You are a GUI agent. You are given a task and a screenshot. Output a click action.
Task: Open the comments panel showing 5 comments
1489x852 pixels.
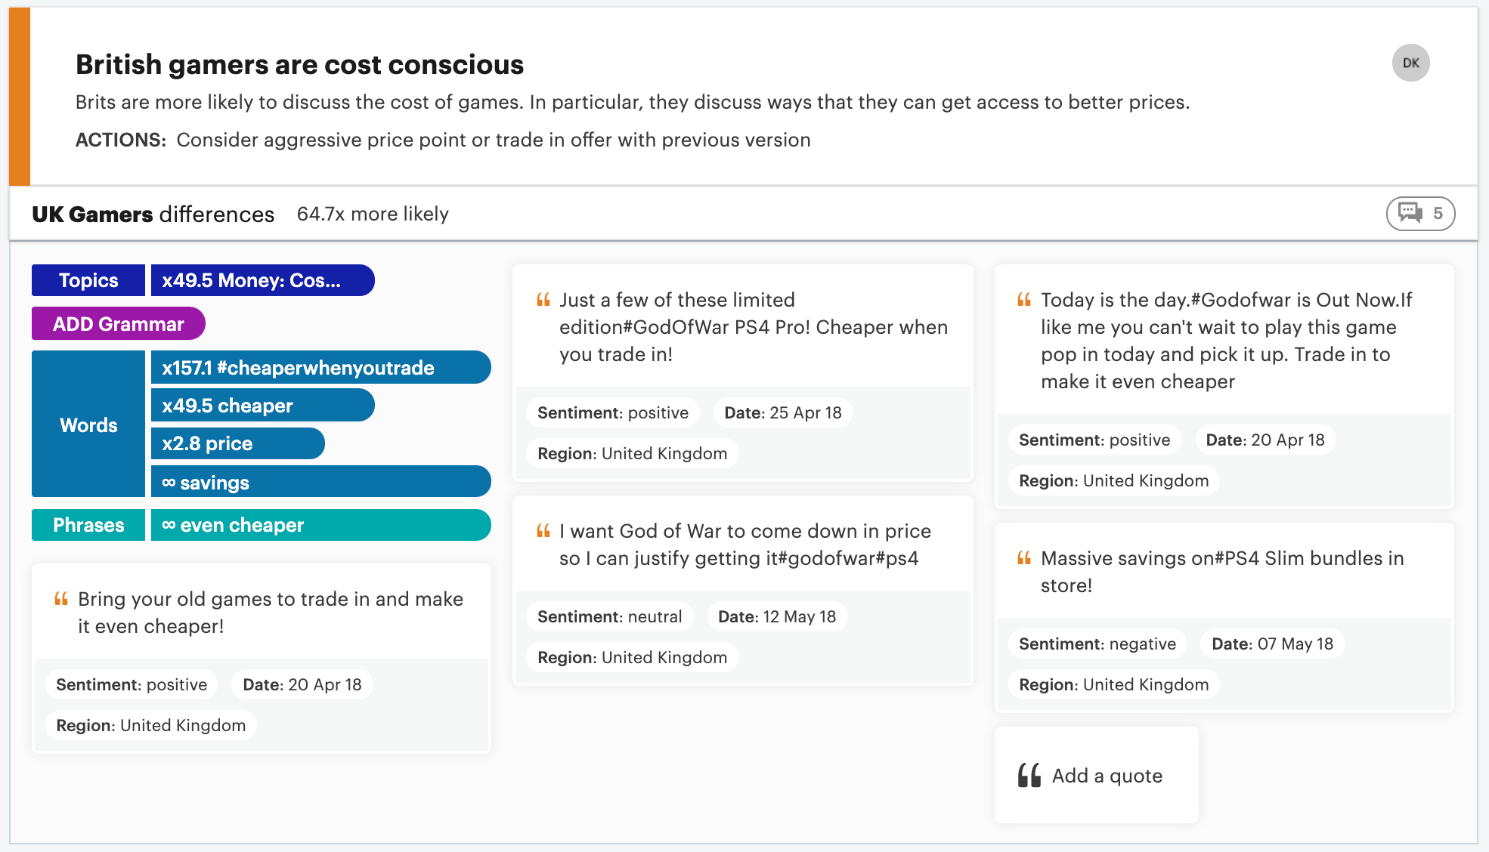tap(1419, 214)
